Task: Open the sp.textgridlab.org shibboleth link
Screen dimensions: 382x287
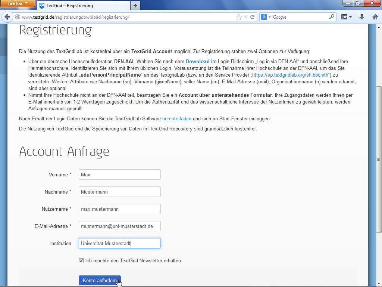Action: point(290,75)
